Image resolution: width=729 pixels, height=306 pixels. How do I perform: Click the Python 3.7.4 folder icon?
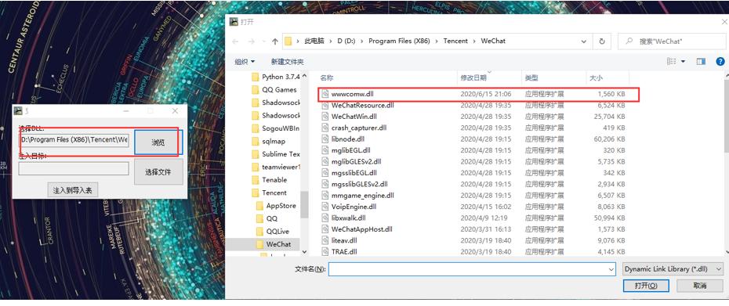point(255,77)
